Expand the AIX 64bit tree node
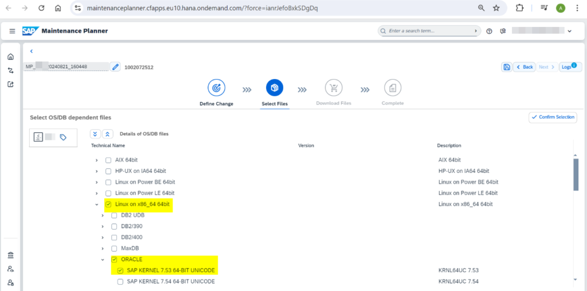The width and height of the screenshot is (587, 291). tap(96, 160)
